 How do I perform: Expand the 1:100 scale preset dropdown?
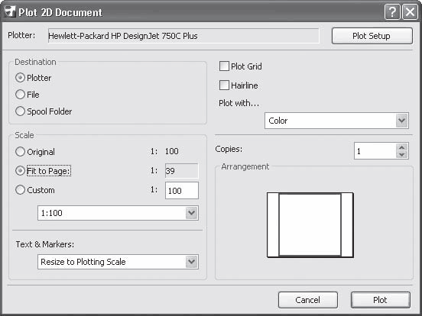pyautogui.click(x=118, y=213)
